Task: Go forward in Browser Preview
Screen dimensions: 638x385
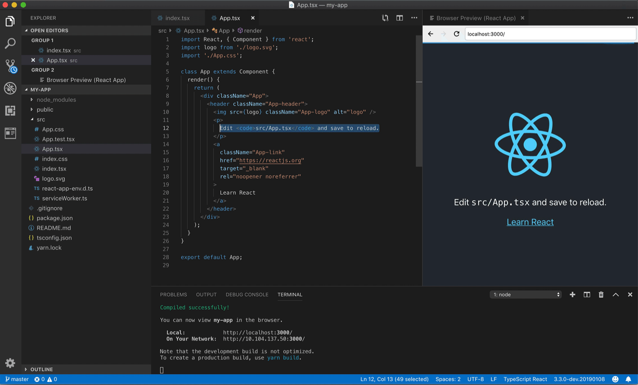Action: 444,34
